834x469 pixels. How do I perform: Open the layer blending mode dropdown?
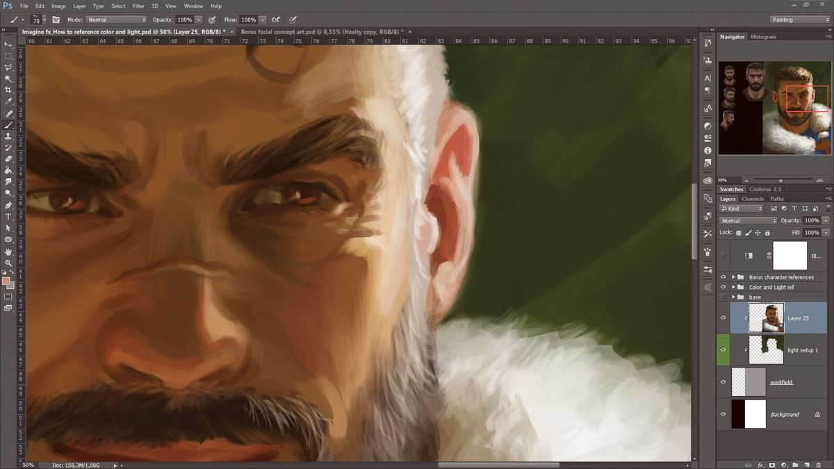coord(747,220)
